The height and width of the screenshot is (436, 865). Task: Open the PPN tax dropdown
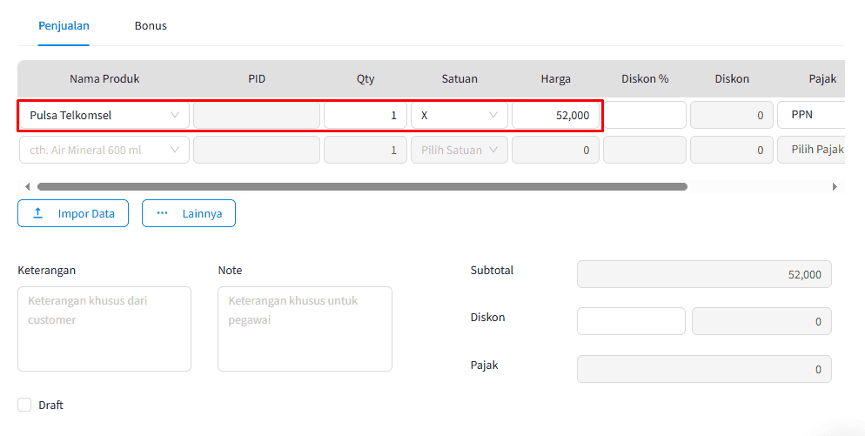pyautogui.click(x=811, y=115)
